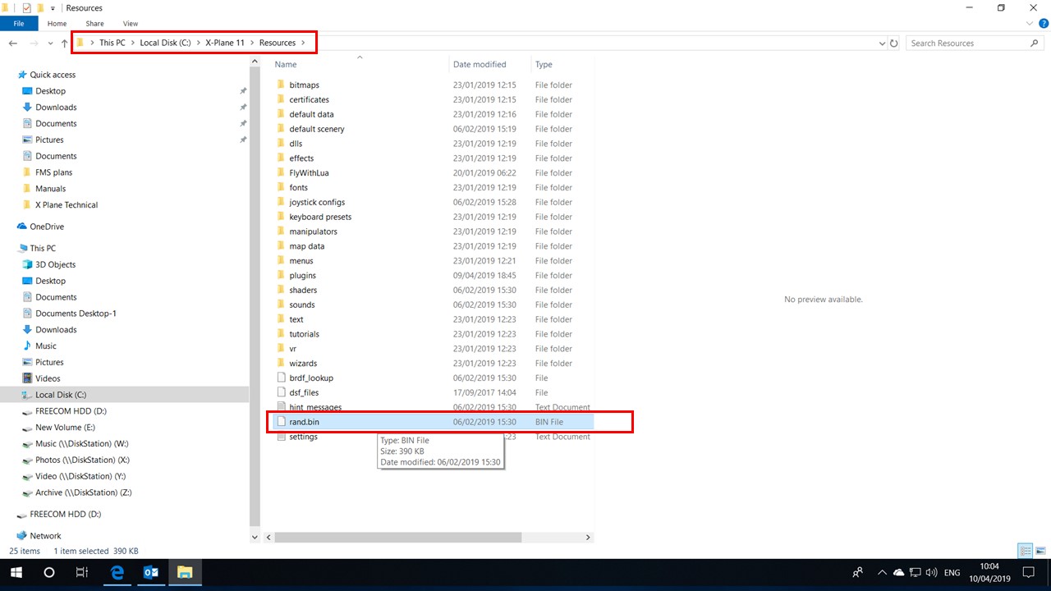The height and width of the screenshot is (591, 1051).
Task: Expand the ribbon with the chevron
Action: 1028,24
